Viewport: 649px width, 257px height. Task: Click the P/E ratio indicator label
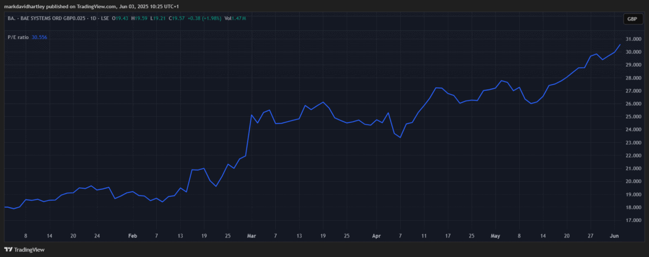[18, 37]
